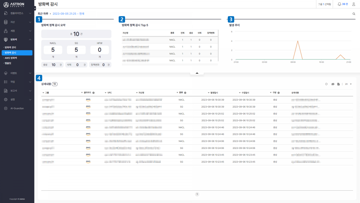Go to page 1 in pagination
Screen dimensions: 360x203
click(x=197, y=194)
